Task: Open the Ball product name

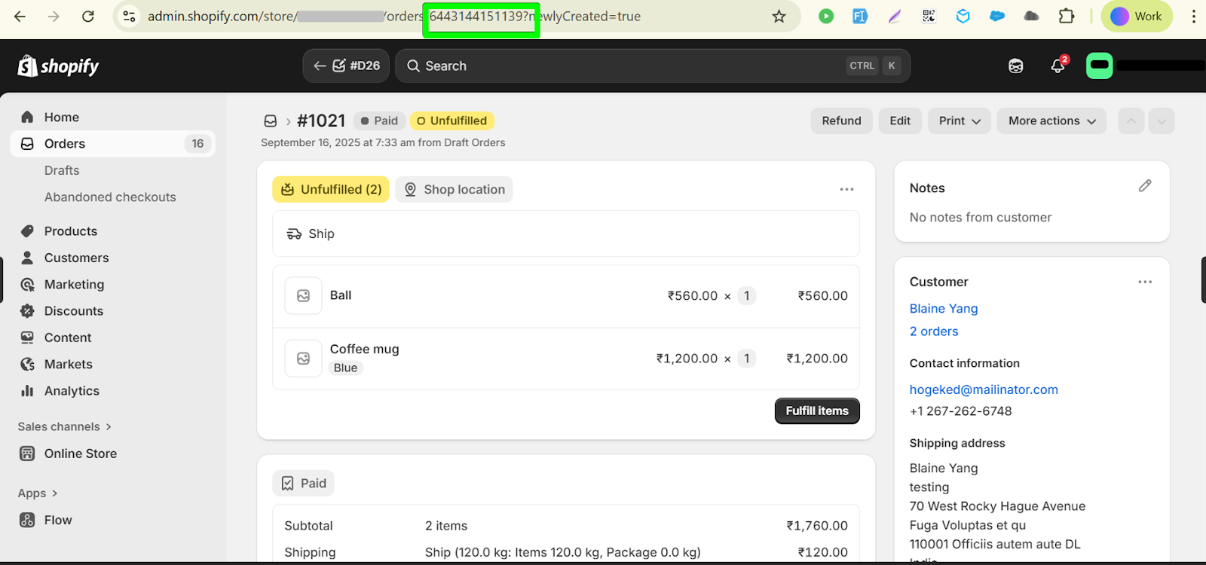Action: click(341, 295)
